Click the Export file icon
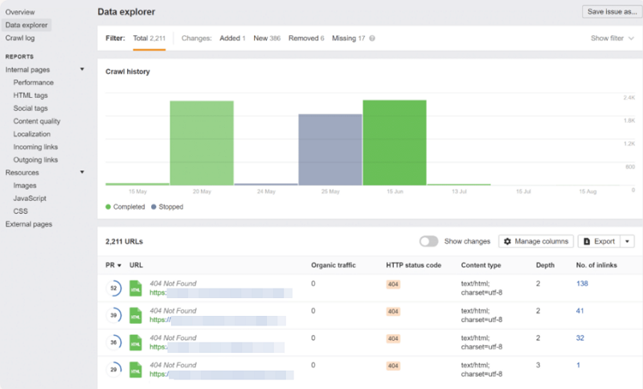 point(587,241)
